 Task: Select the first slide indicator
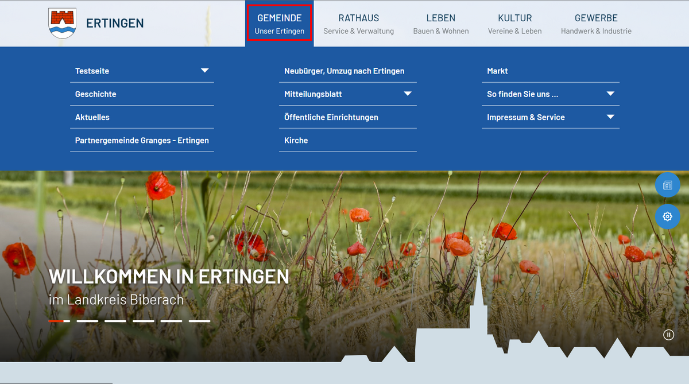59,321
